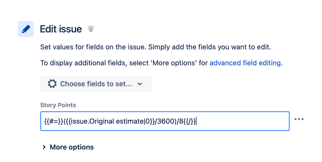Click the chevron arrow beside More options

click(x=44, y=147)
